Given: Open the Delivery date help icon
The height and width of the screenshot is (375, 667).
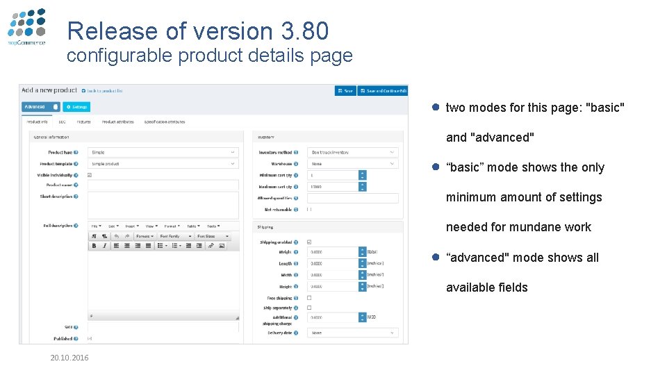Looking at the screenshot, I should pyautogui.click(x=296, y=333).
